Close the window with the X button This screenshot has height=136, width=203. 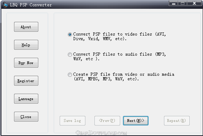194,3
